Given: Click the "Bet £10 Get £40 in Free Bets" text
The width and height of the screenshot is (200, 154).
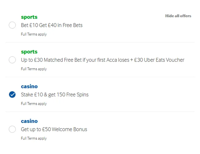Looking at the screenshot, I should [52, 25].
